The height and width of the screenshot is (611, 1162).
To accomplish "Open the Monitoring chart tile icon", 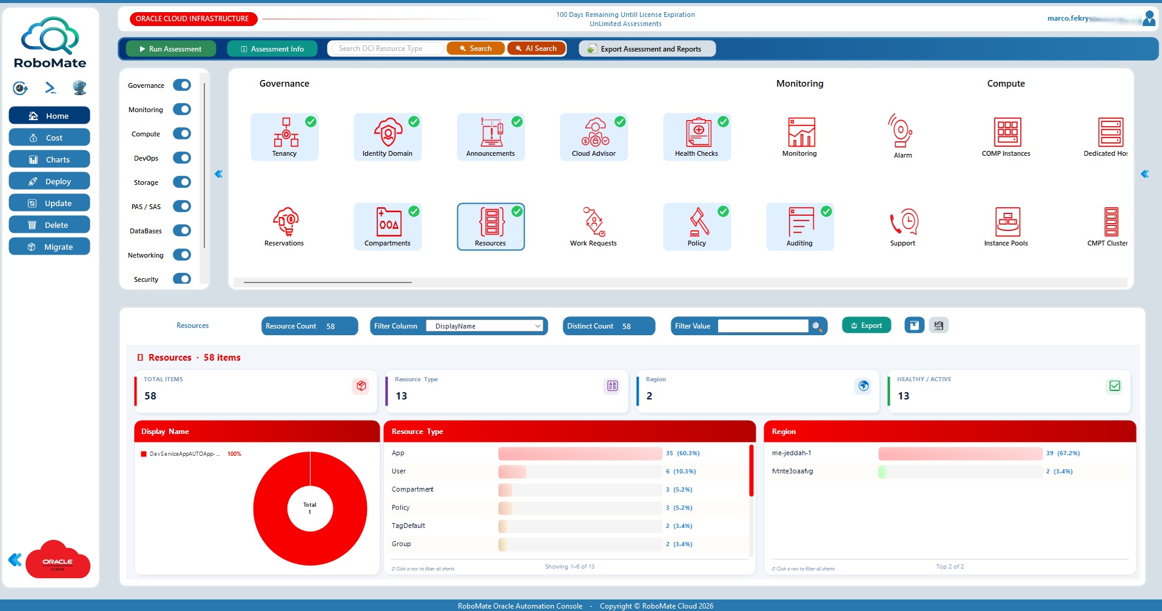I will click(x=801, y=132).
